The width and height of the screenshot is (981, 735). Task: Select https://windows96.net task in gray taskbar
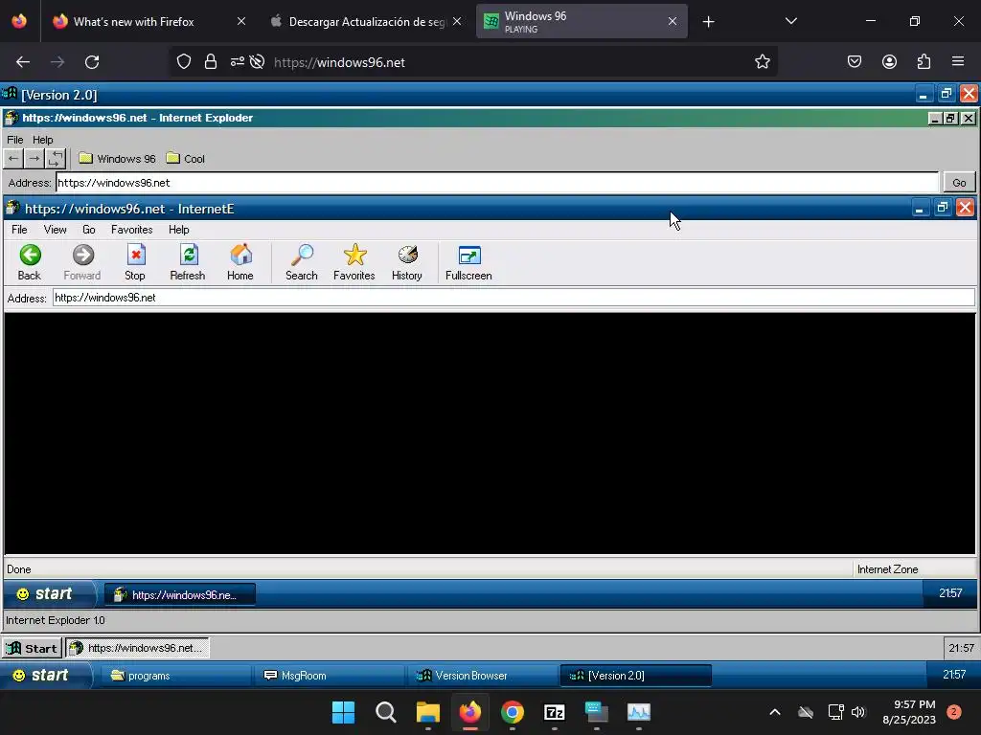(x=137, y=648)
